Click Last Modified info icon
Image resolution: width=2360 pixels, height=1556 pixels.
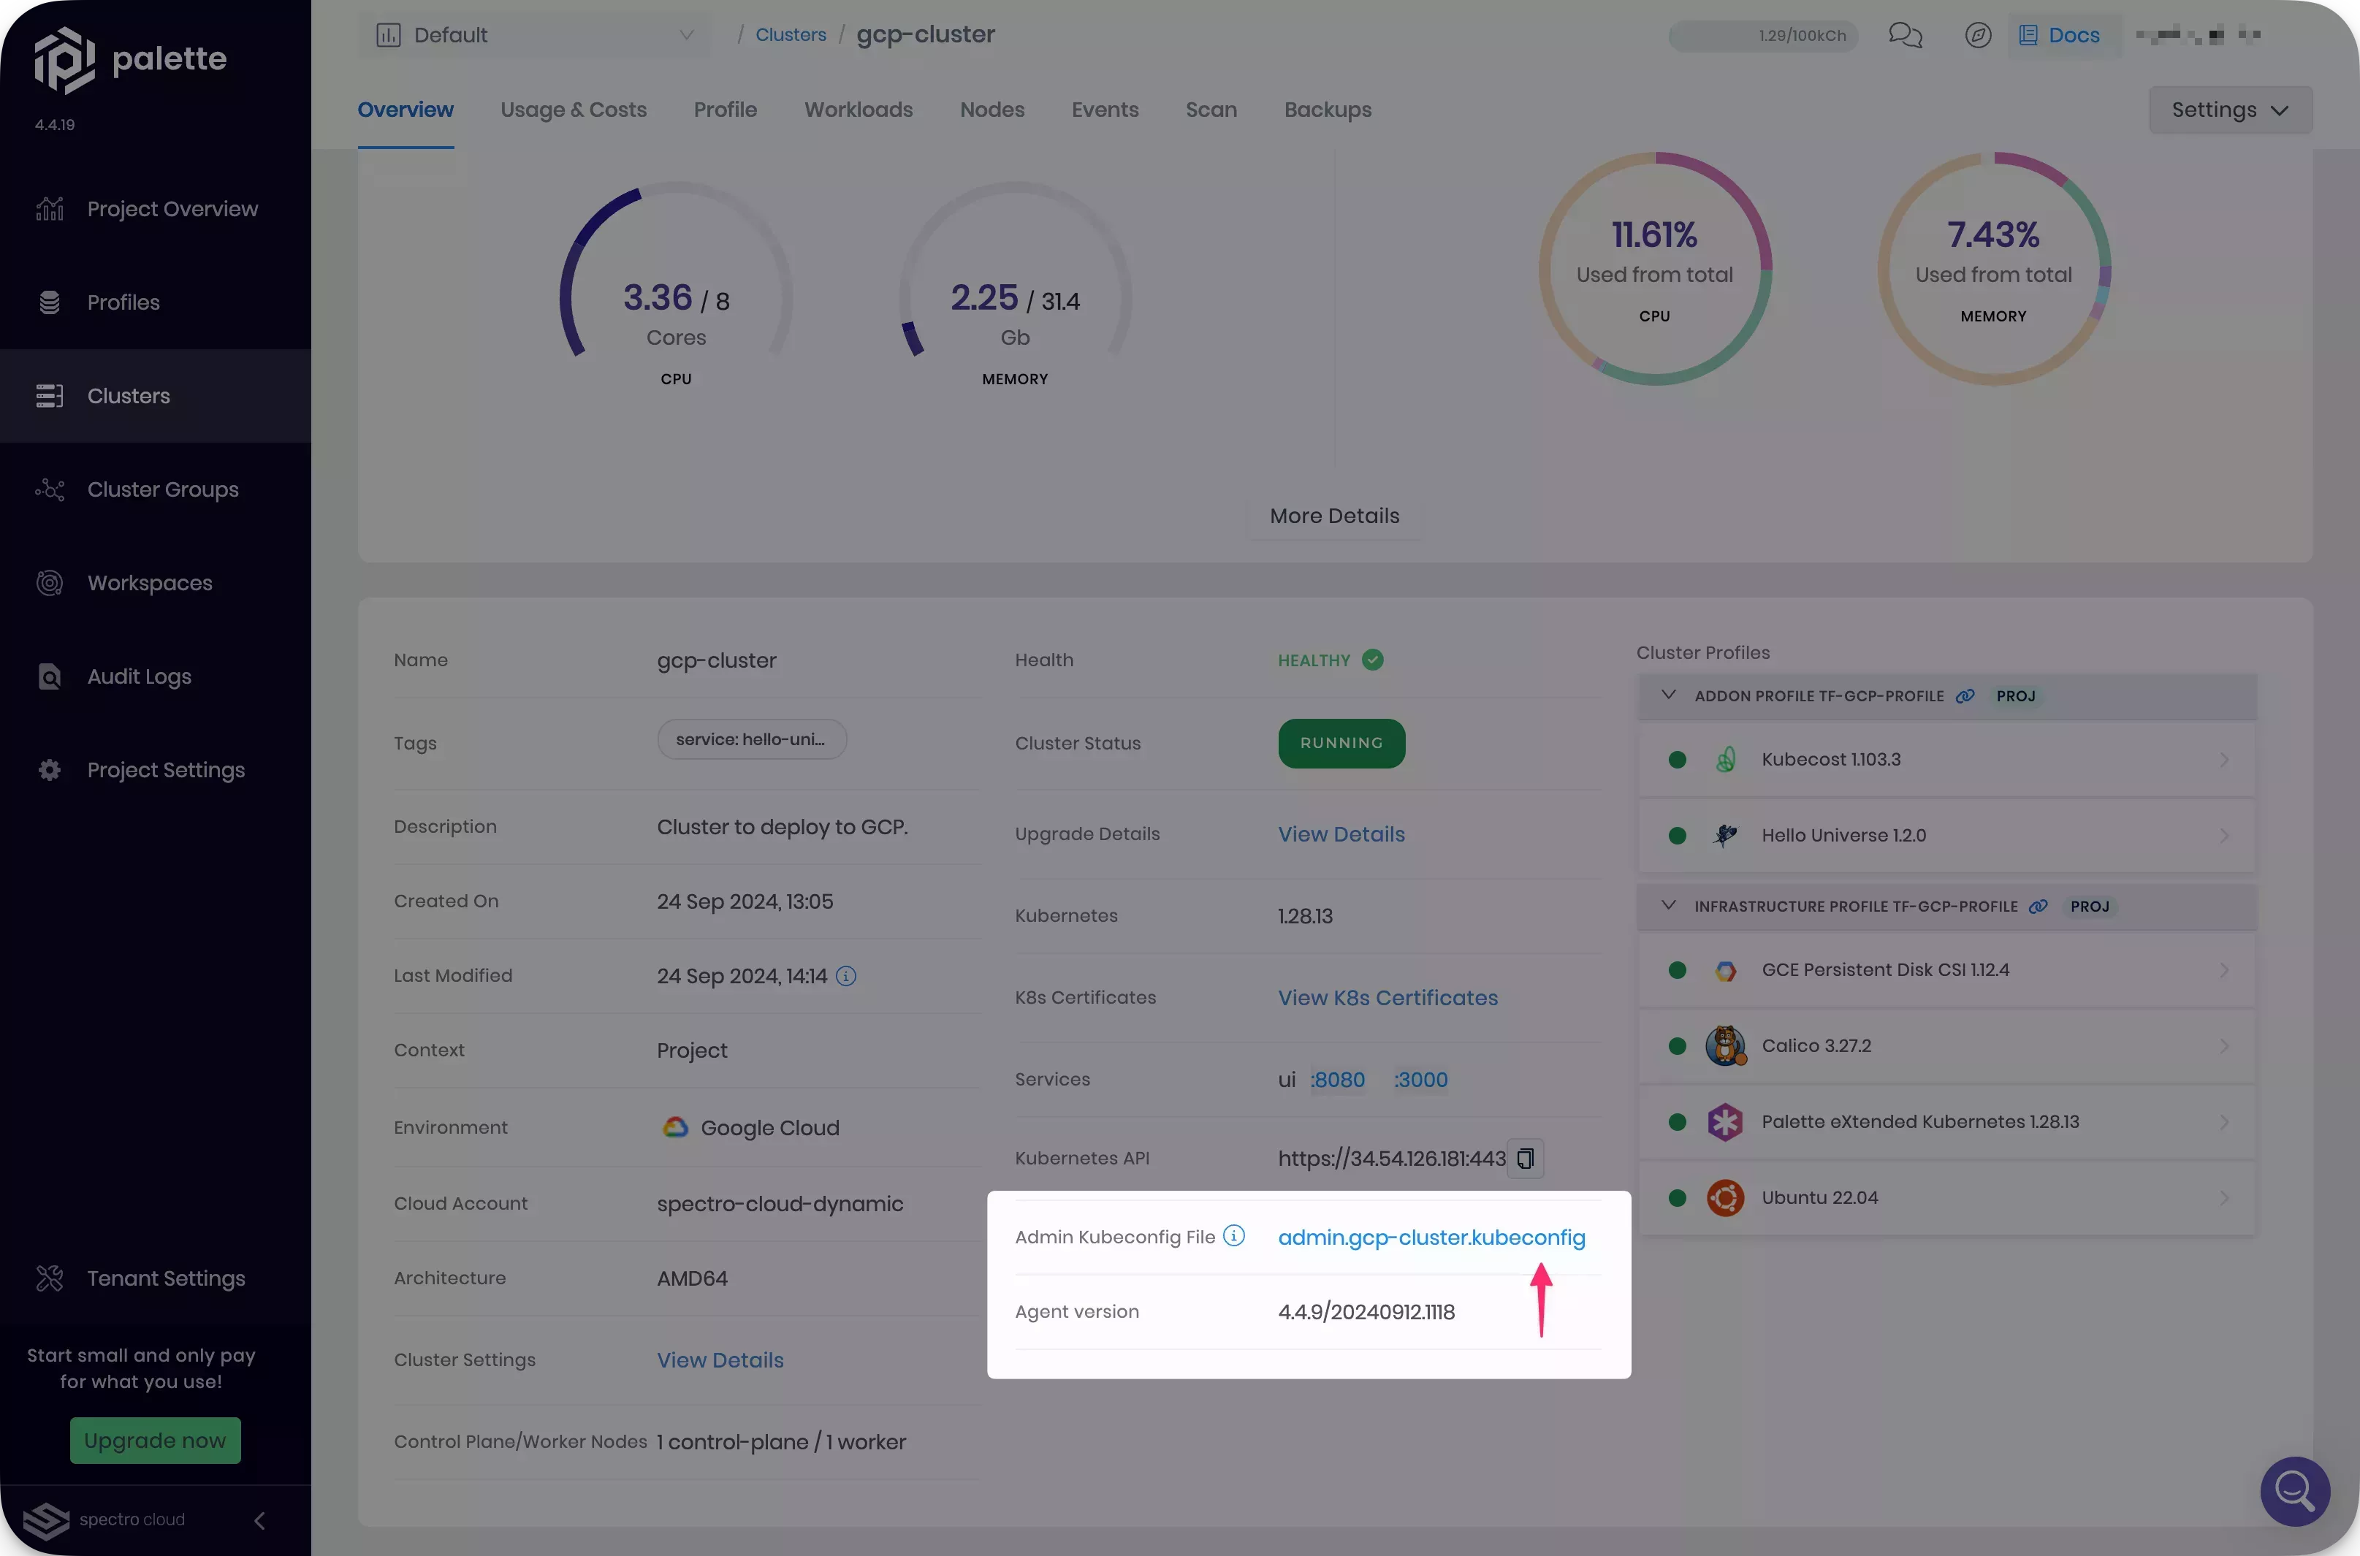845,977
